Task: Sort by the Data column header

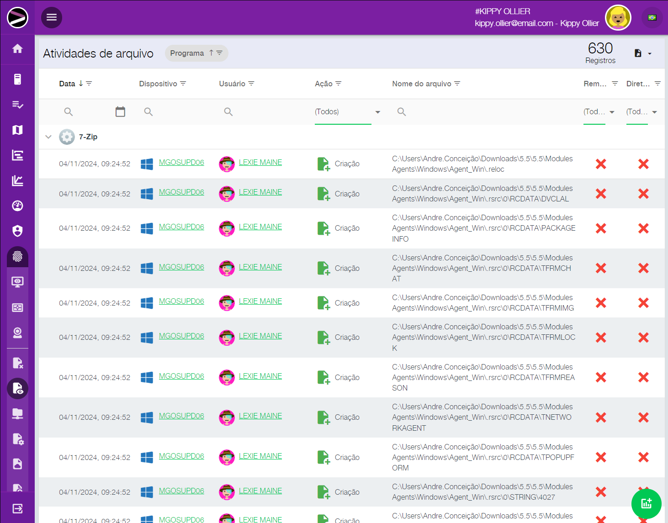Action: pyautogui.click(x=67, y=84)
